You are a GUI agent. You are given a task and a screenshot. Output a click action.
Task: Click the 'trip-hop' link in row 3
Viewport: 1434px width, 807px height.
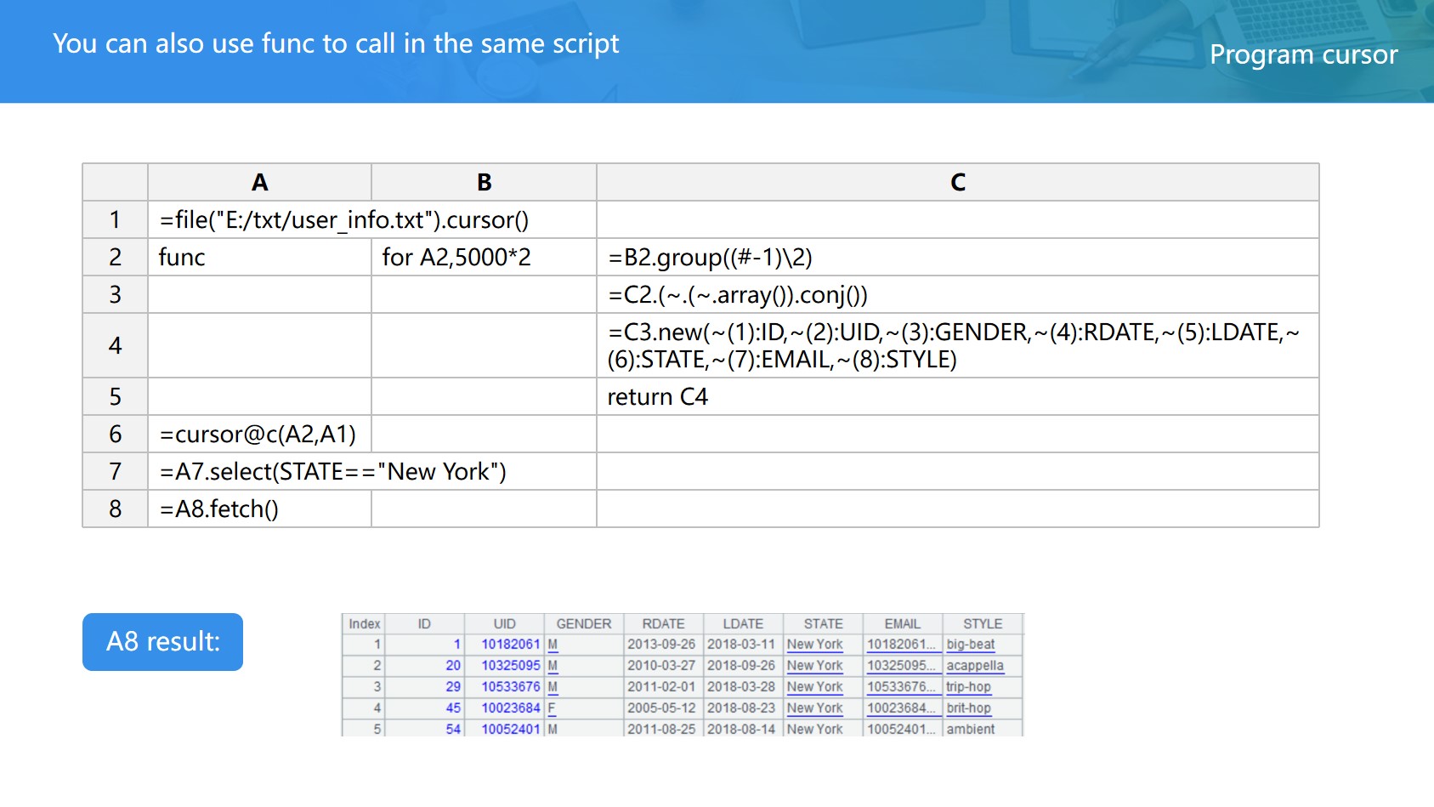click(968, 687)
